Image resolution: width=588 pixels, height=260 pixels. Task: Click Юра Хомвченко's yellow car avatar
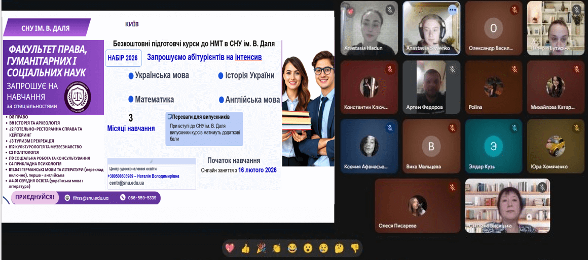click(x=556, y=146)
